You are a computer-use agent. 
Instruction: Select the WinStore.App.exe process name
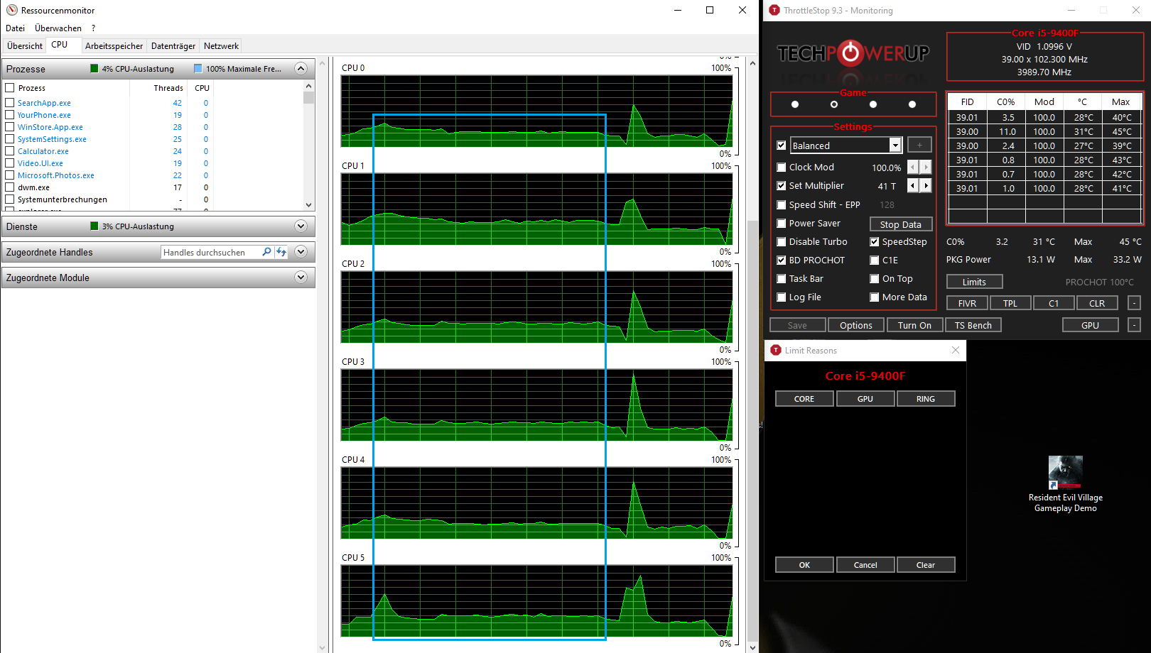(x=50, y=127)
